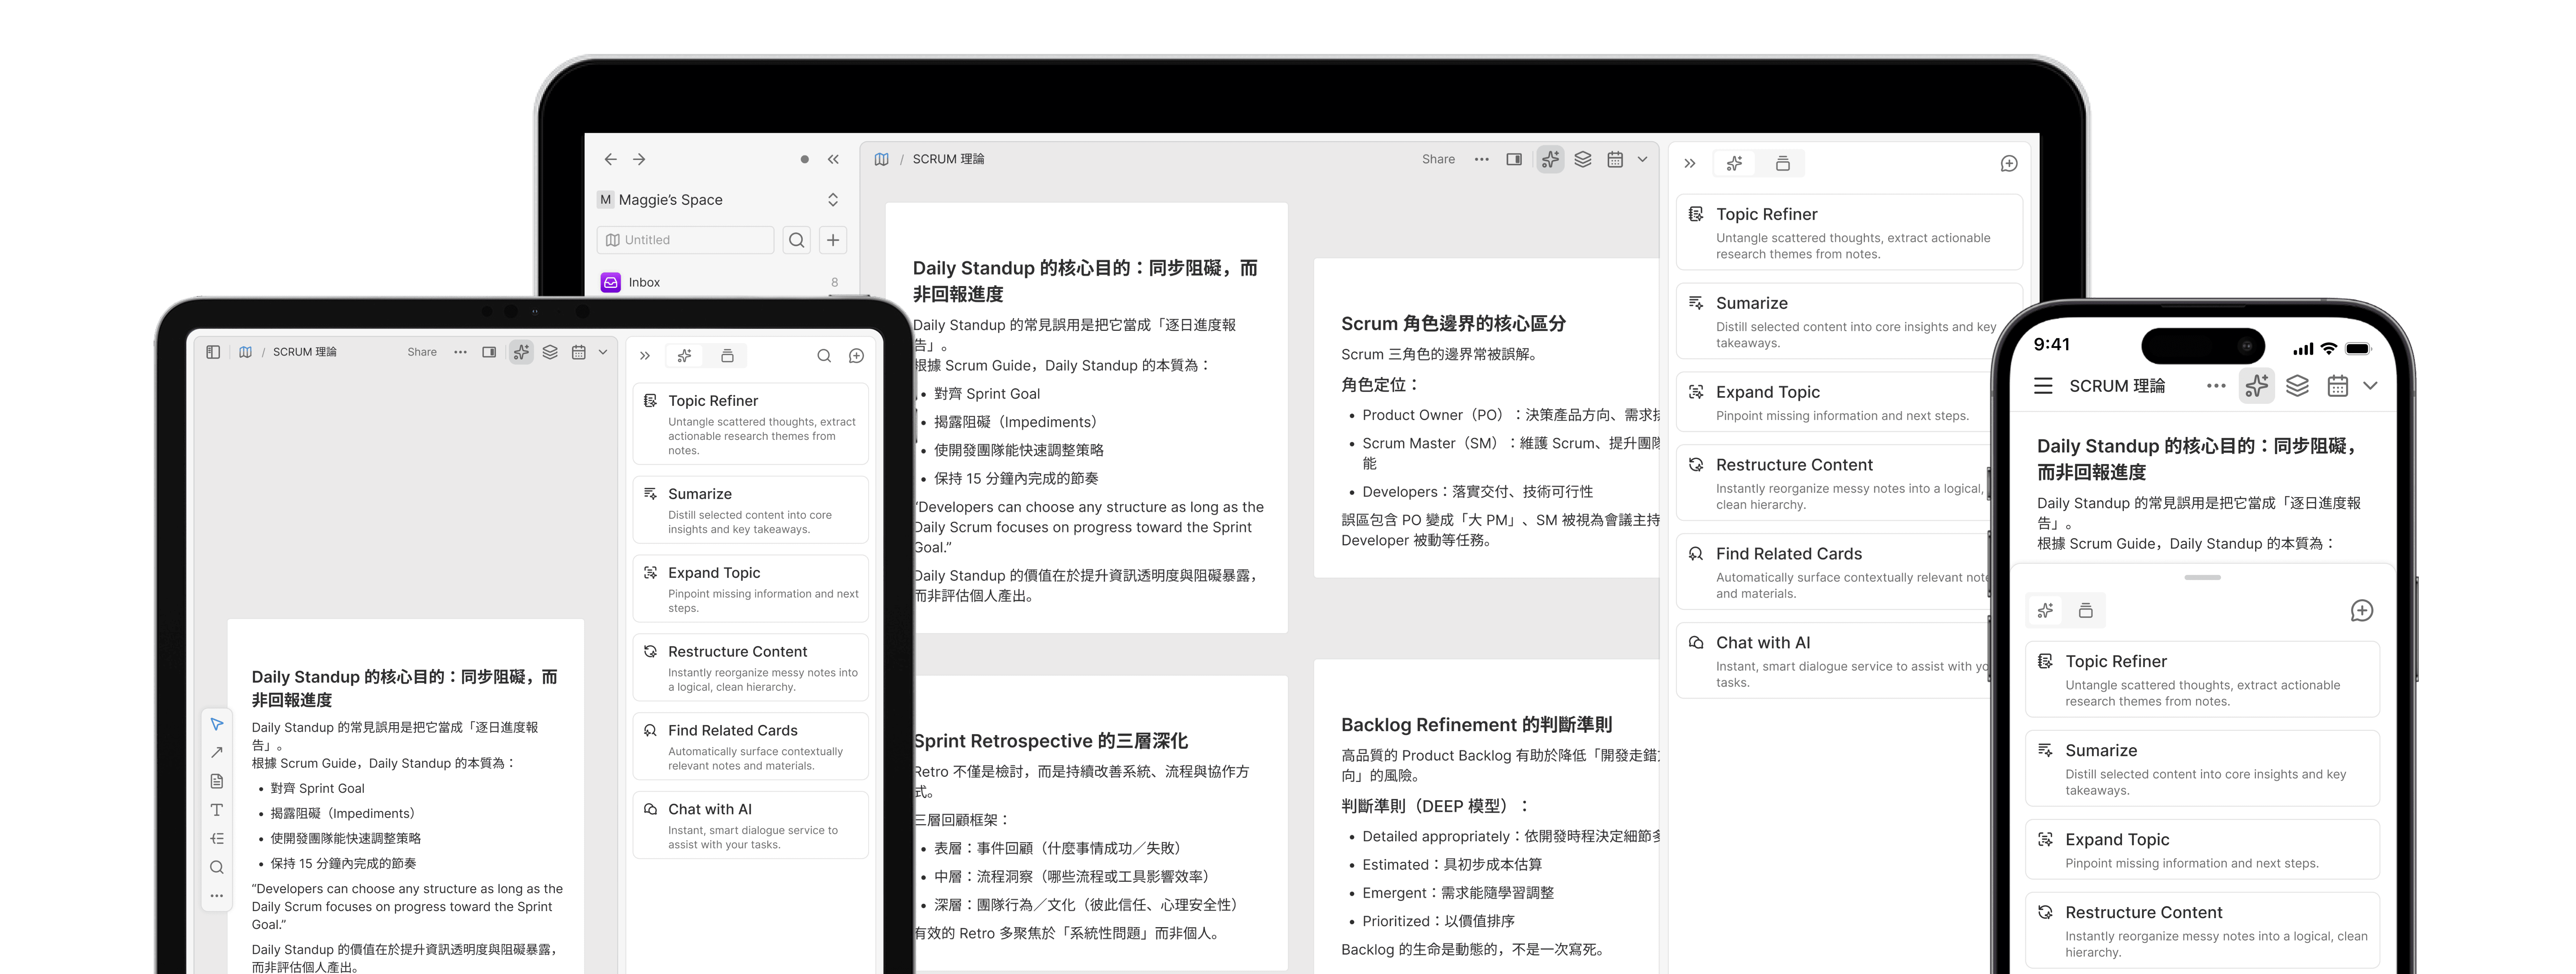Toggle left sidebar icon on the tablet
Screen dimensions: 2576x974
pos(213,352)
